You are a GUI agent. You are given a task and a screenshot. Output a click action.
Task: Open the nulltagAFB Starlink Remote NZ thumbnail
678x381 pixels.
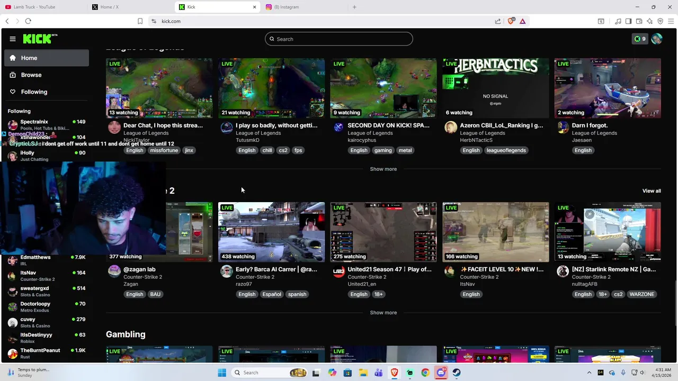(608, 232)
